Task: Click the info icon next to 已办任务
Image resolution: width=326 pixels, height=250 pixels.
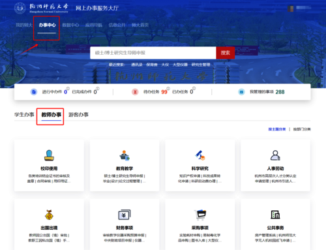Action: click(194, 89)
